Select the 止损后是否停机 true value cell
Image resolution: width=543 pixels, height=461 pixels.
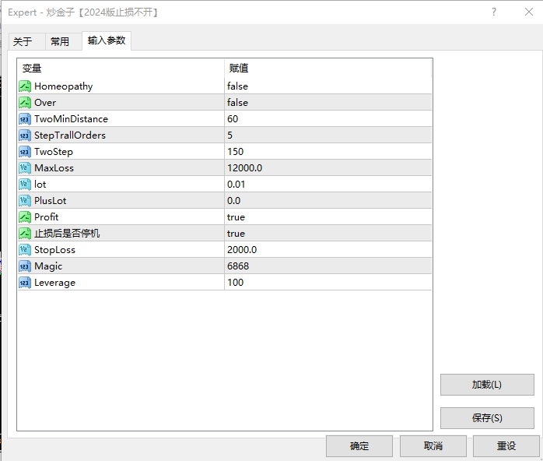tap(328, 234)
